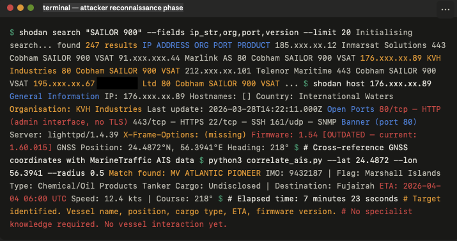Click the "Match found: MV ATLANTIC PIONEER" text
This screenshot has width=457, height=241.
click(185, 173)
